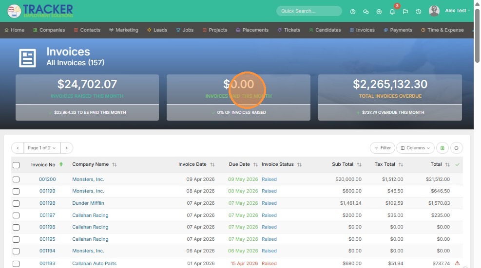Select checkbox for invoice 001195
Screen dimensions: 481x268
coord(16,239)
